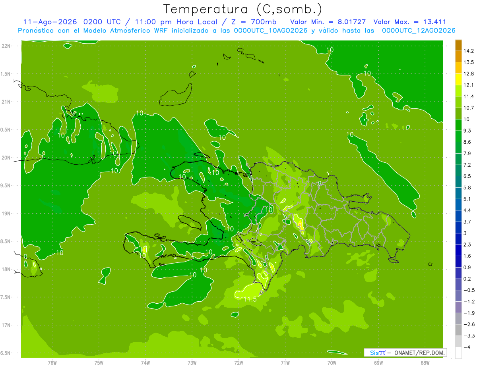Pick the yellow swatch between 12.1 and 12.8

458,79
